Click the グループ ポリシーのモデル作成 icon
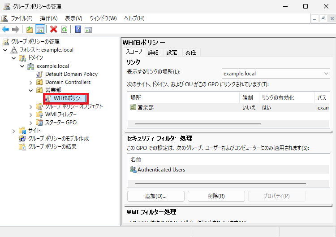 click(x=22, y=139)
